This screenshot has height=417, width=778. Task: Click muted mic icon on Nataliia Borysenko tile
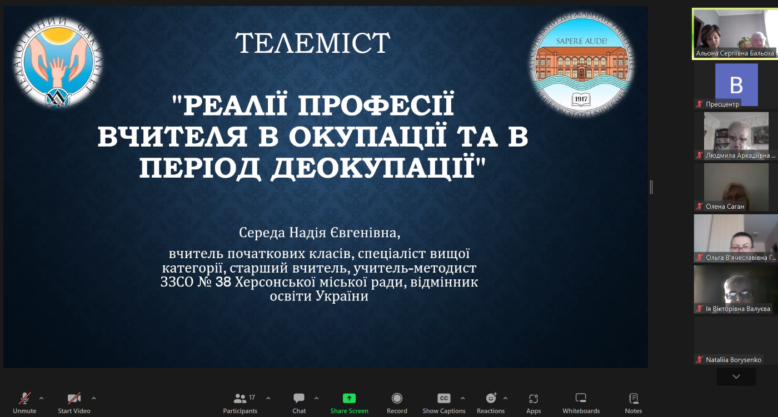point(700,360)
